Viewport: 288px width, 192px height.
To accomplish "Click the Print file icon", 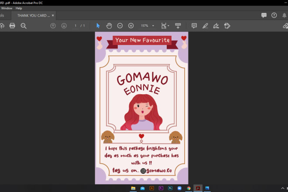I will click(x=12, y=26).
